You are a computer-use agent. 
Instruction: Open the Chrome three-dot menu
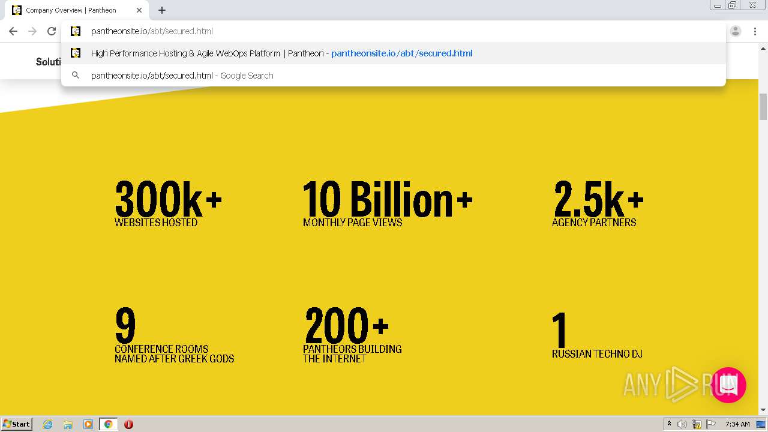pos(755,31)
